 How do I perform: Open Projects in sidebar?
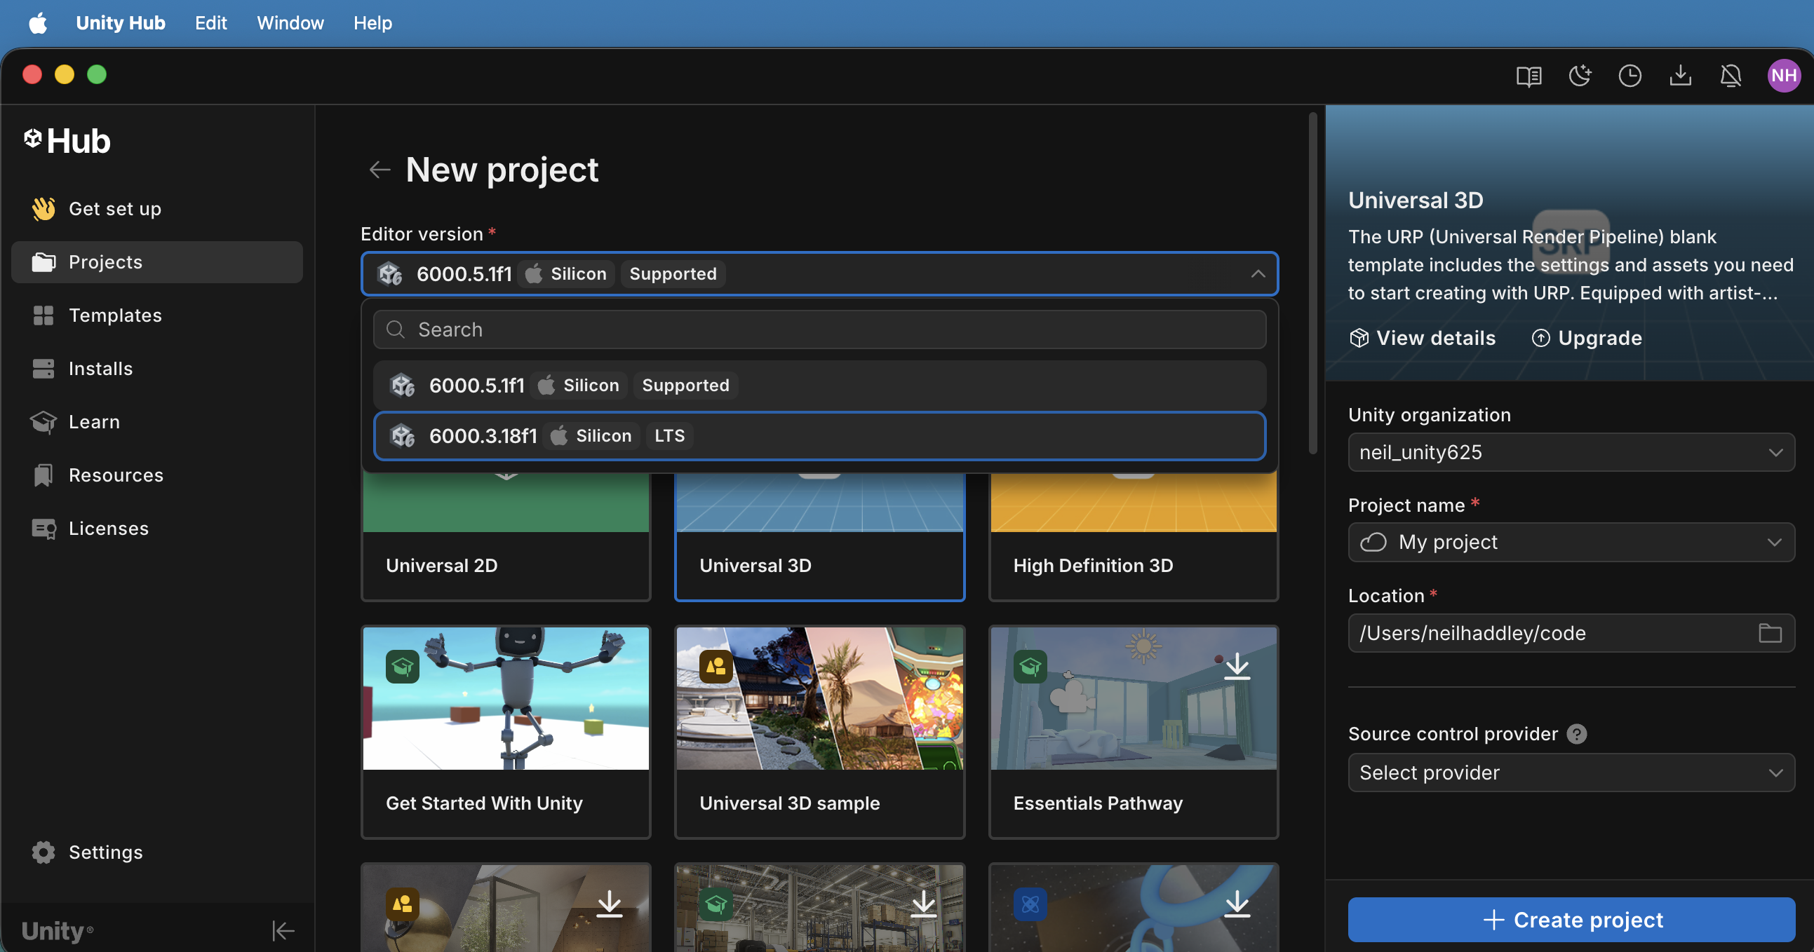pos(157,262)
